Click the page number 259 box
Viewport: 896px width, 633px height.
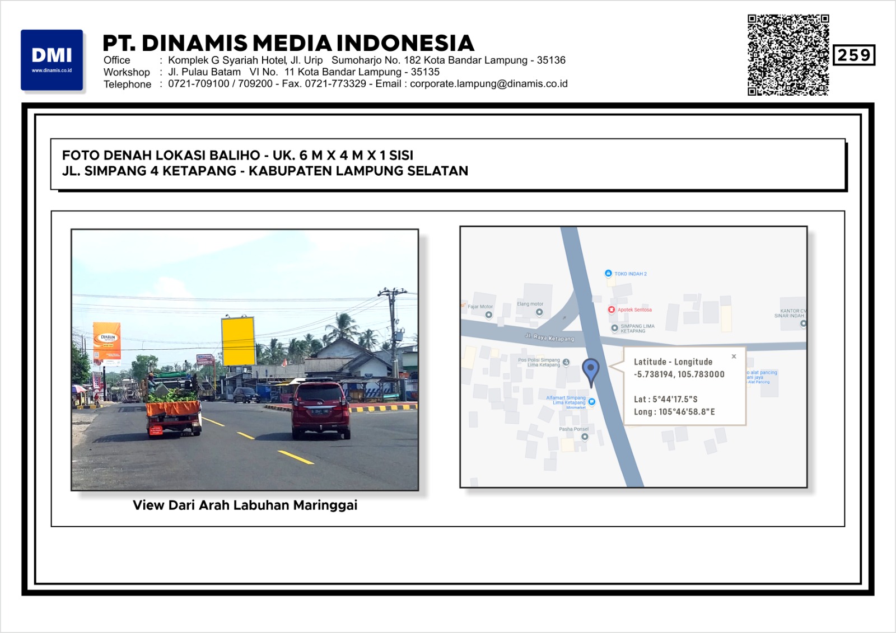(853, 55)
